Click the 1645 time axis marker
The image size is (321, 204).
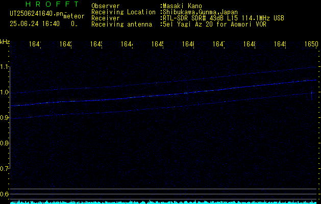158,44
